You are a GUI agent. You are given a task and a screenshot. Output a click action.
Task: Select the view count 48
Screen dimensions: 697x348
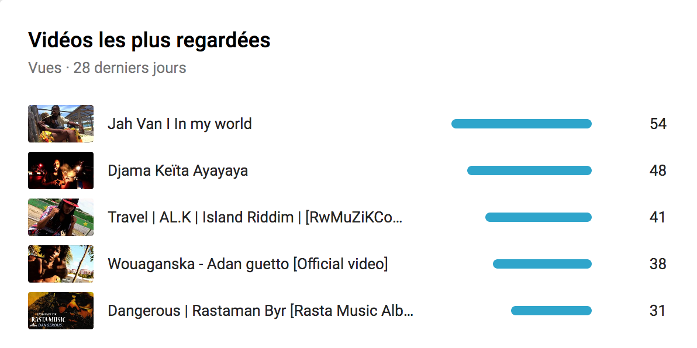coord(658,170)
